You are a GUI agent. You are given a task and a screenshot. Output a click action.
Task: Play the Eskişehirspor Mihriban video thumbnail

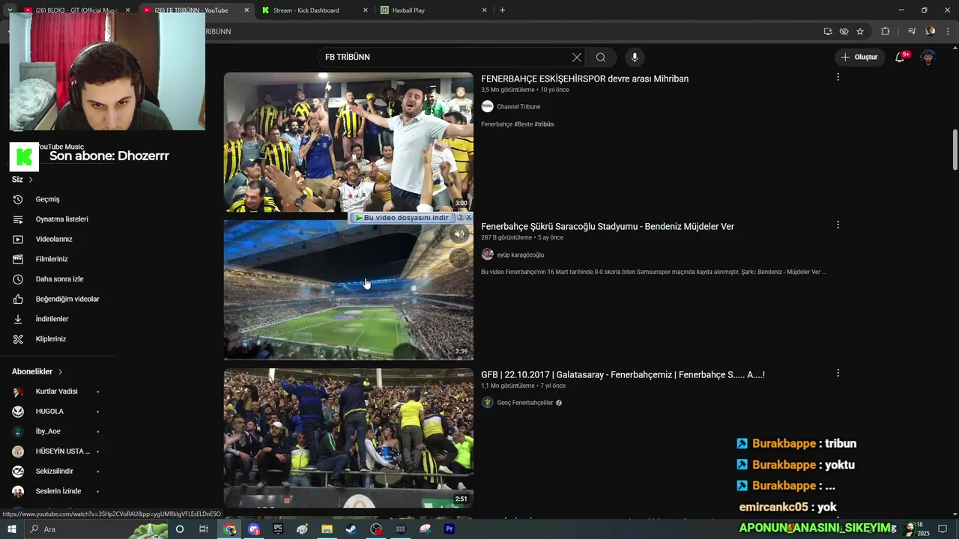tap(348, 142)
